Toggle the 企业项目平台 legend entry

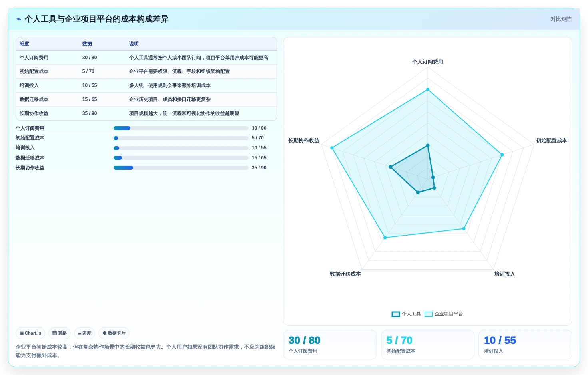(444, 314)
